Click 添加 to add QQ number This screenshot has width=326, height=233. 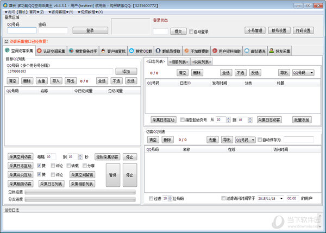coord(126,72)
